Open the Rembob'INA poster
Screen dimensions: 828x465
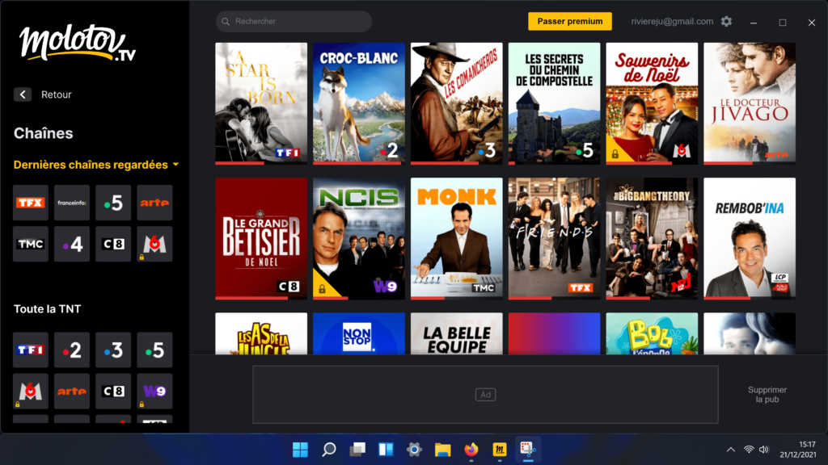pos(750,238)
